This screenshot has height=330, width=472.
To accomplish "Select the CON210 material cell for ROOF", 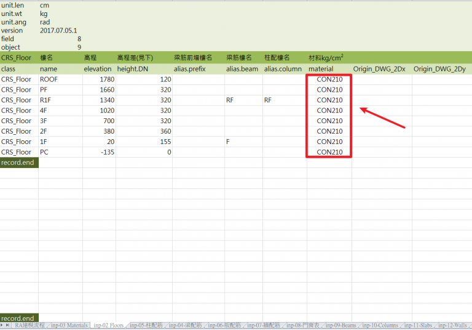I will point(329,79).
